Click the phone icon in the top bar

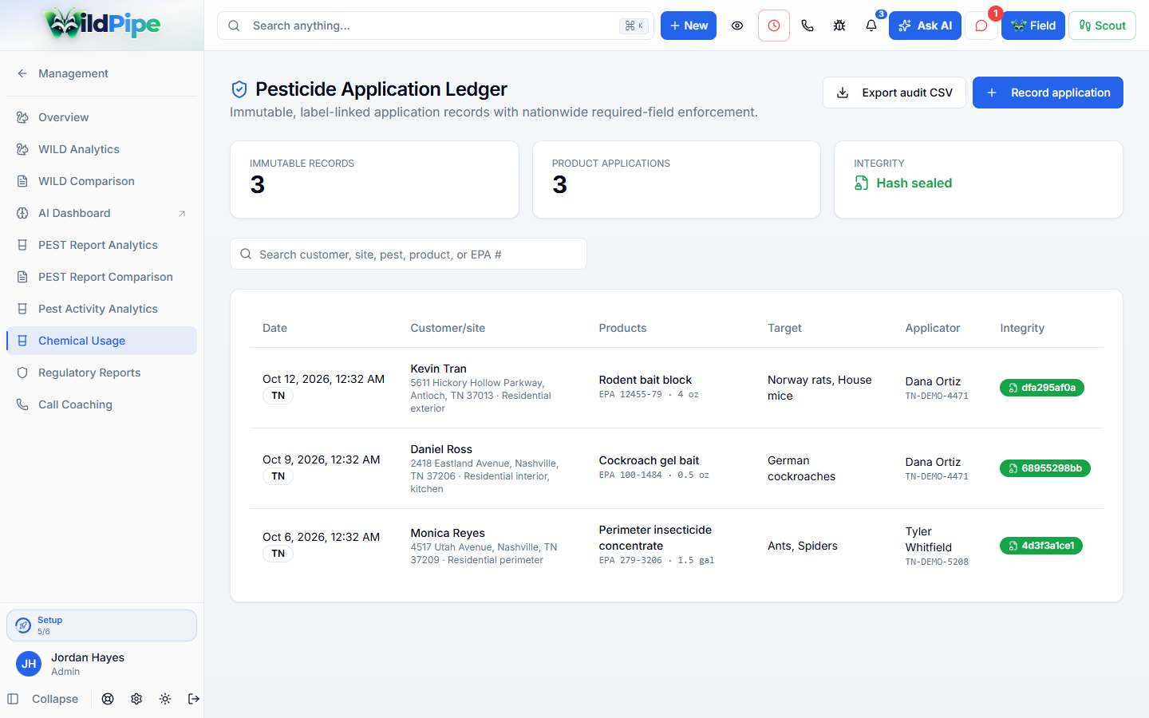[x=807, y=26]
